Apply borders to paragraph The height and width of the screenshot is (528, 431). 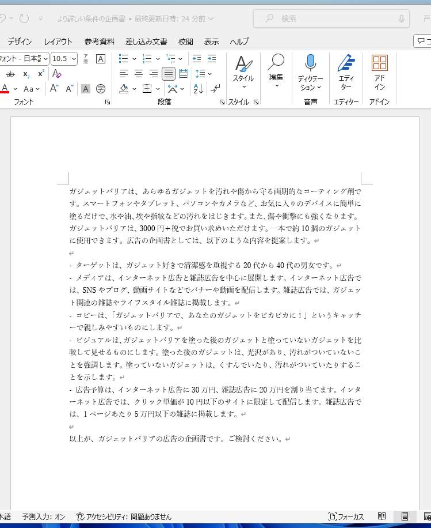pos(147,89)
